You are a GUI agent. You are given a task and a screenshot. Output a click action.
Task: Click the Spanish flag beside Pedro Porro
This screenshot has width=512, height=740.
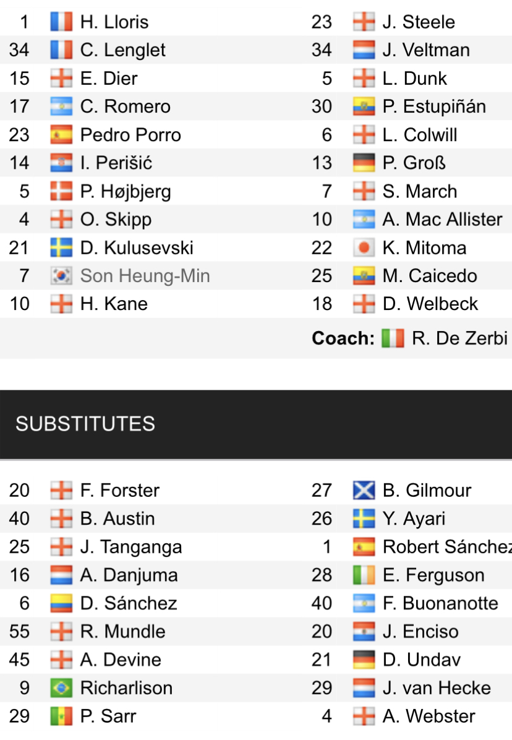point(61,135)
